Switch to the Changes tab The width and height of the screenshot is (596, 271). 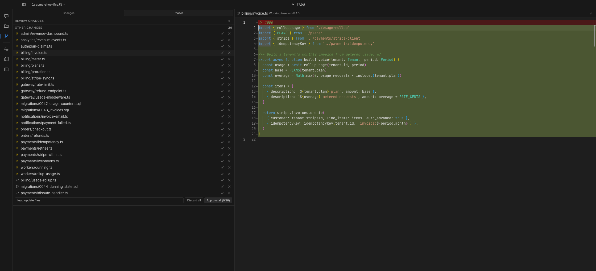pyautogui.click(x=68, y=13)
